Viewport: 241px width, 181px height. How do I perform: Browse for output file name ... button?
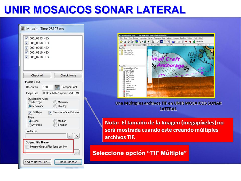tap(77, 152)
